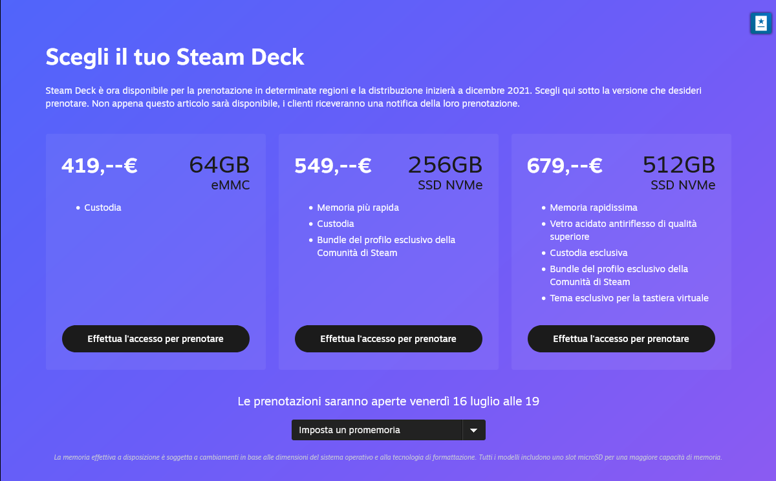Screen dimensions: 776x481
Task: Click 'Effettua l'accesso per prenotare' on 64GB model
Action: (155, 338)
